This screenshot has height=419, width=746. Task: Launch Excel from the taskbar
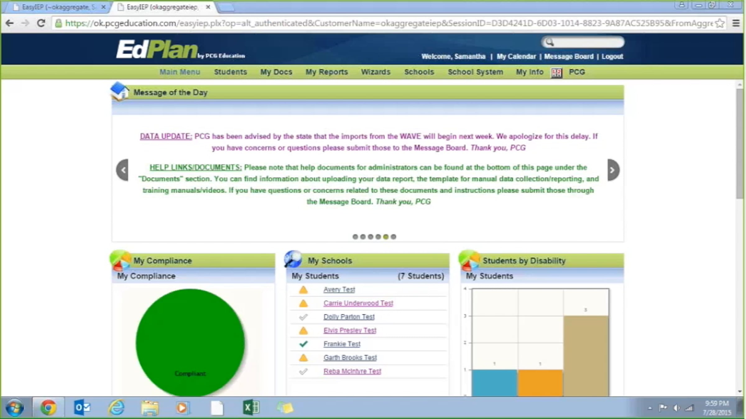(251, 408)
